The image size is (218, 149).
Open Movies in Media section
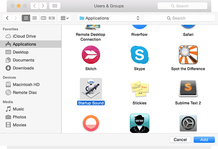point(31,125)
